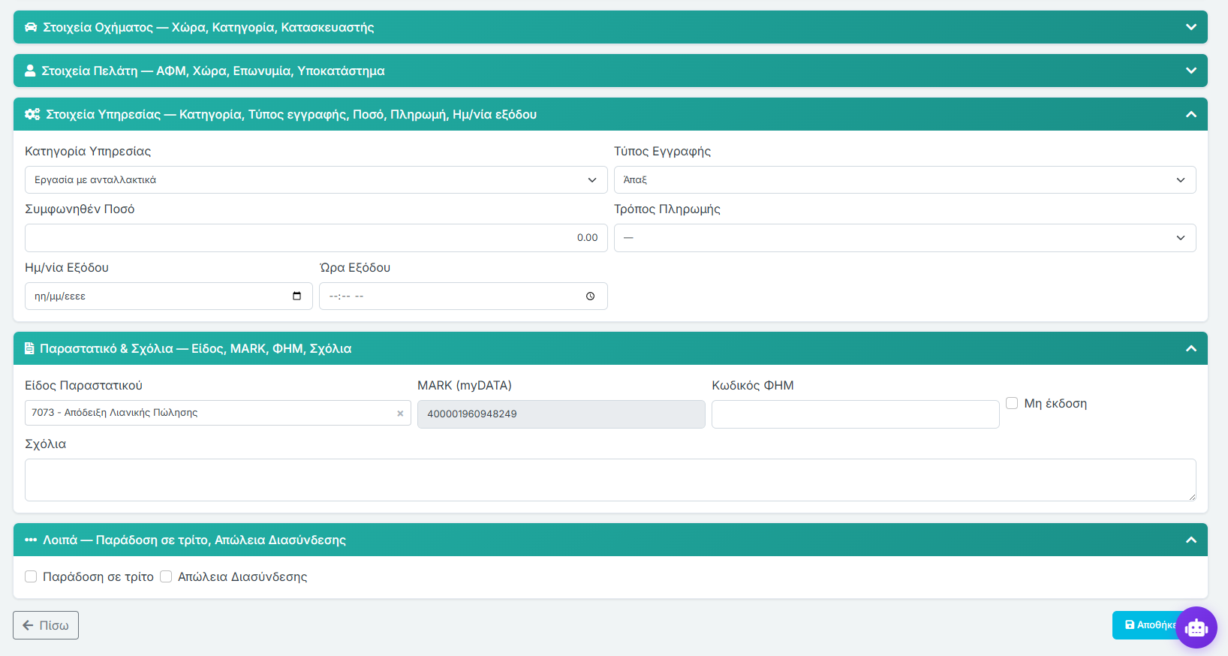Viewport: 1228px width, 656px height.
Task: Collapse Παραστατικό & Σχόλια section chevron
Action: (1191, 348)
